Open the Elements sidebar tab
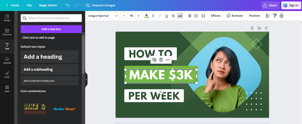The width and height of the screenshot is (302, 124). coord(7,32)
